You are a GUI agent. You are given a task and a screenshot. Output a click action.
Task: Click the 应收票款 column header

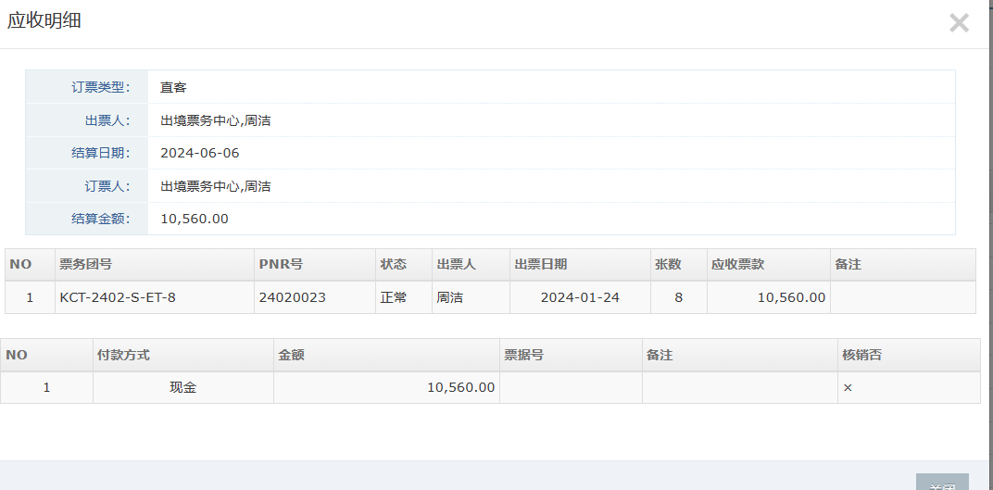point(737,264)
